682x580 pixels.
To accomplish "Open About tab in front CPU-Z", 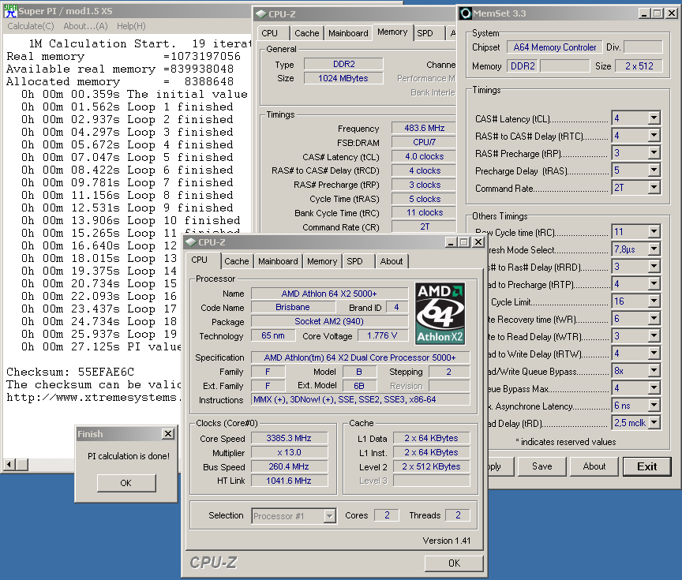I will 392,261.
